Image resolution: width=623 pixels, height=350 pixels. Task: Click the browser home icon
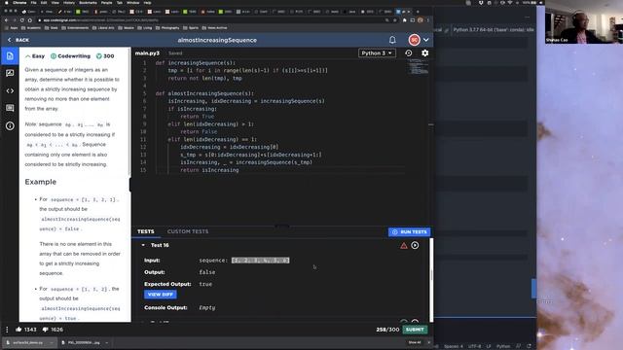(x=30, y=19)
